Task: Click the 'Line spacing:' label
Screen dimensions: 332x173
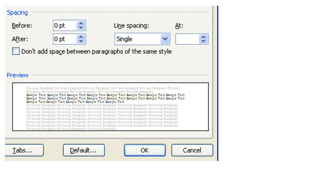Action: pos(131,26)
